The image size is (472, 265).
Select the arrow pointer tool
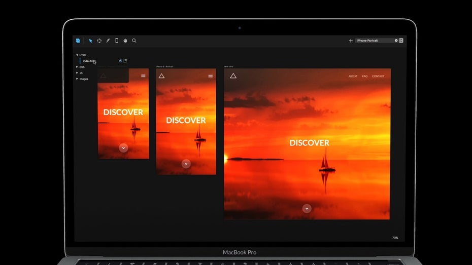click(x=91, y=41)
